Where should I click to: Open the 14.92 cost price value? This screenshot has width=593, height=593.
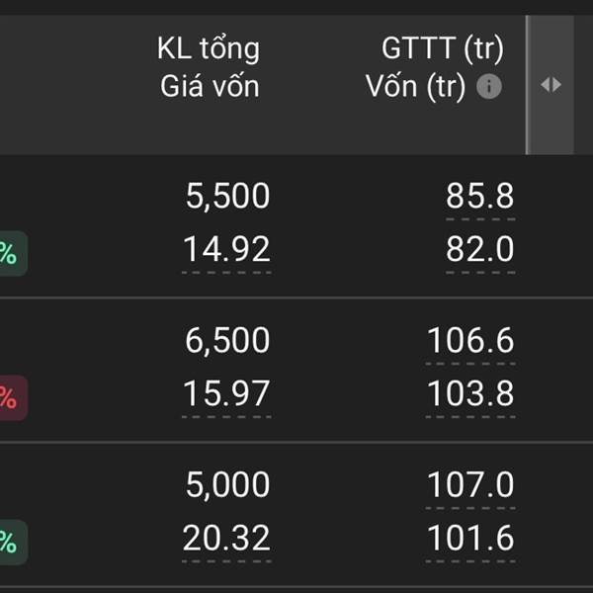click(x=226, y=249)
